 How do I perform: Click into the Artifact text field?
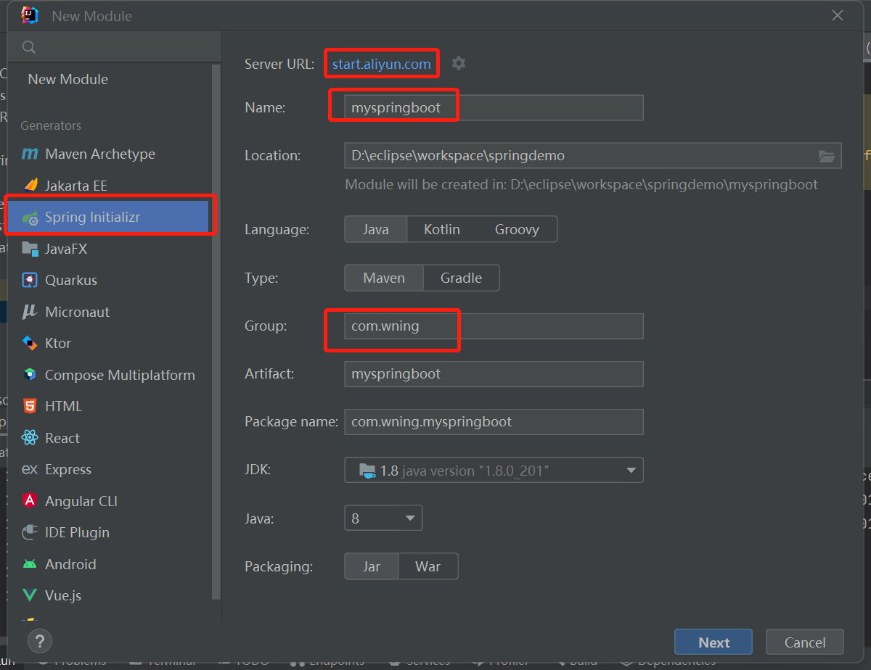coord(494,374)
